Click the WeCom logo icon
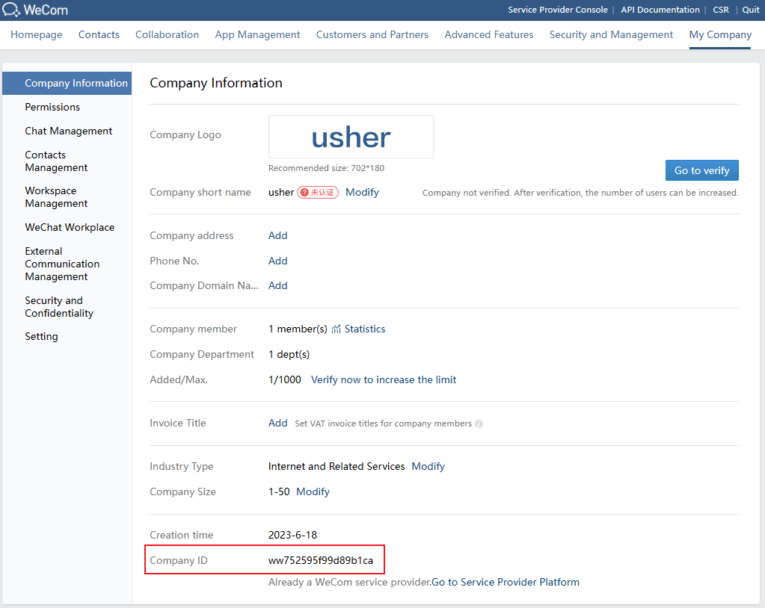The height and width of the screenshot is (608, 765). click(11, 10)
